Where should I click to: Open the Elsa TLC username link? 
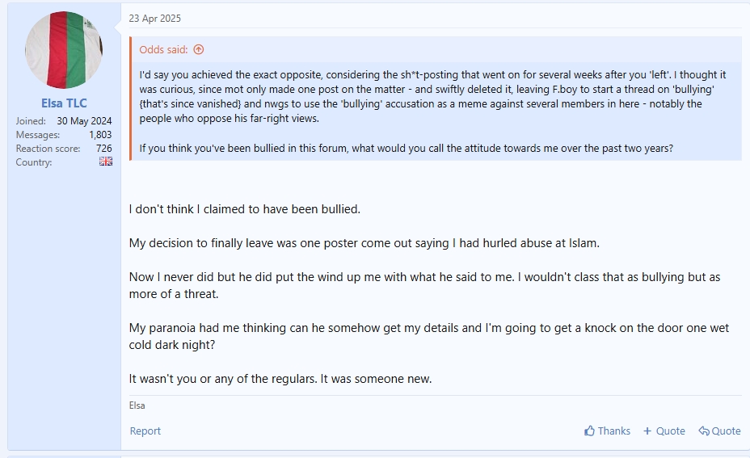[x=64, y=103]
